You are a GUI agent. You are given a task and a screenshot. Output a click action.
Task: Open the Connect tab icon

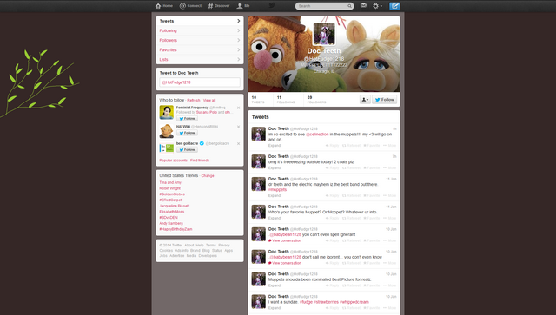tap(182, 6)
